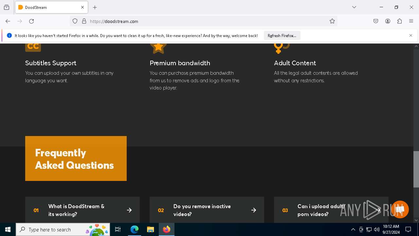This screenshot has width=419, height=236.
Task: Expand FAQ 'Can i upload adult/porn videos?'
Action: coord(331,210)
